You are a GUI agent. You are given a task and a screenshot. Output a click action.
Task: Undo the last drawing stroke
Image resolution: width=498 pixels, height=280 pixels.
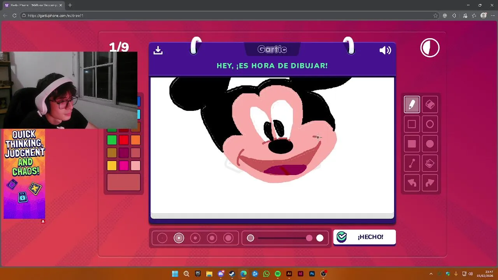[412, 183]
